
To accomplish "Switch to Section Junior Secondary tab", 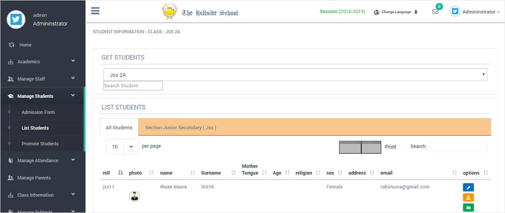I will (180, 128).
